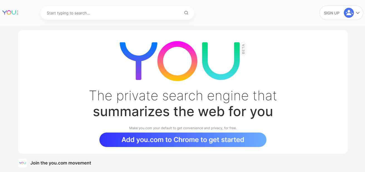Click bold "summarizes the web for you" text

183,112
